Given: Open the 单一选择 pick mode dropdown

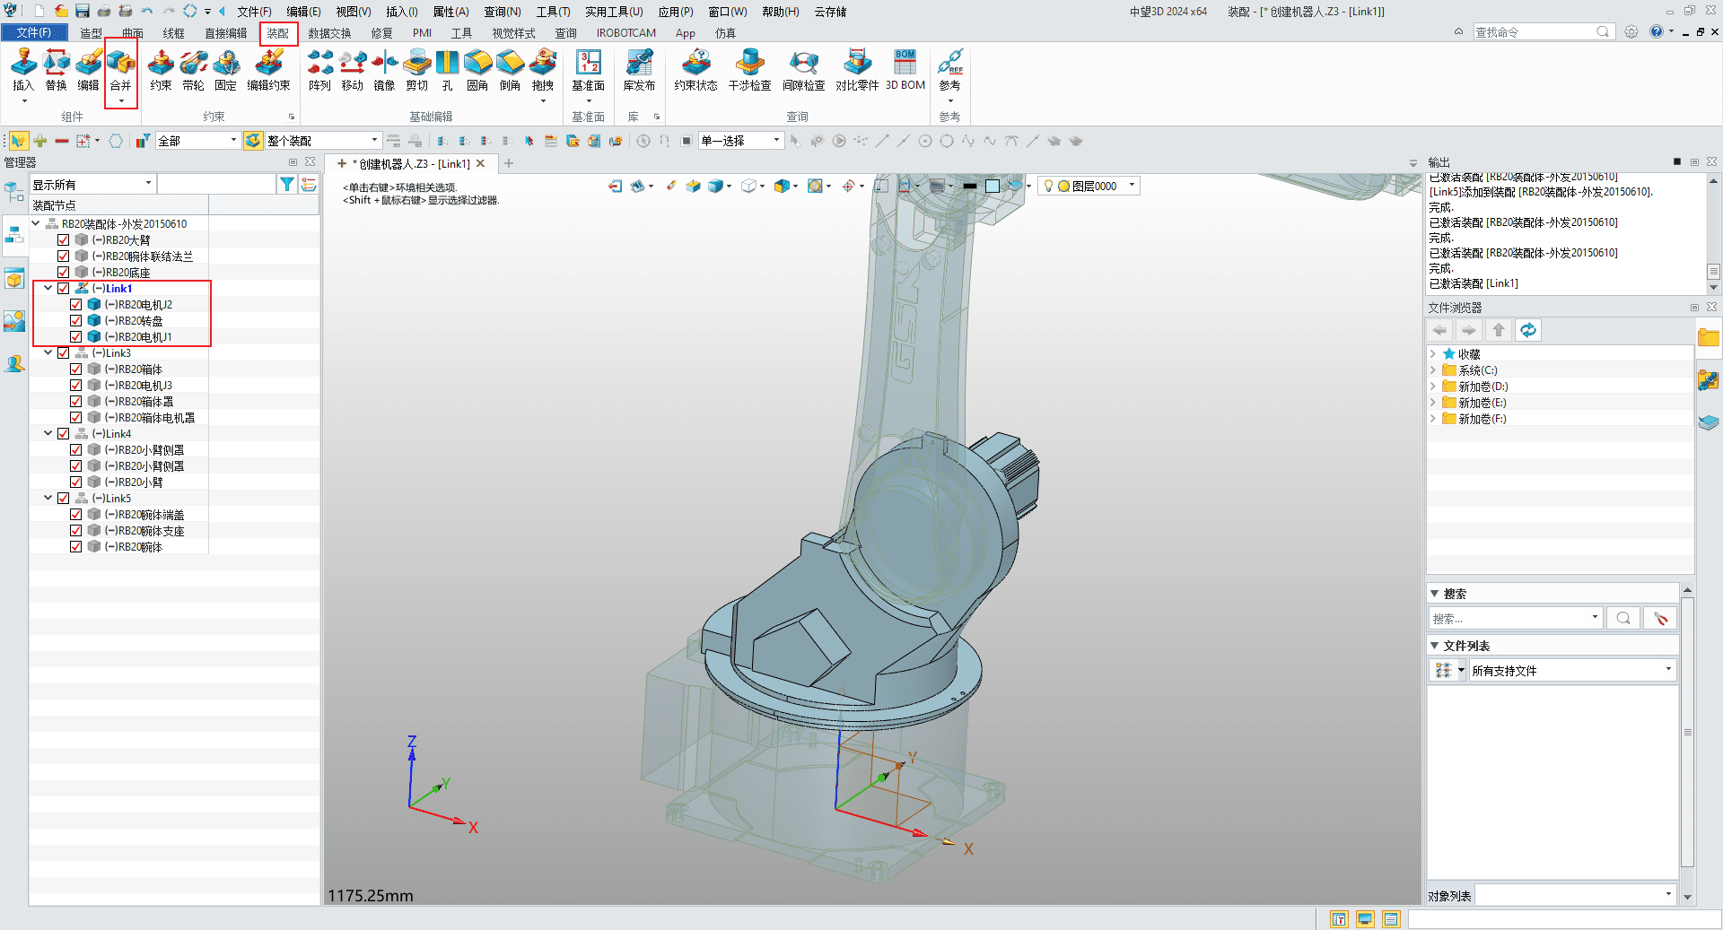Looking at the screenshot, I should coord(741,140).
